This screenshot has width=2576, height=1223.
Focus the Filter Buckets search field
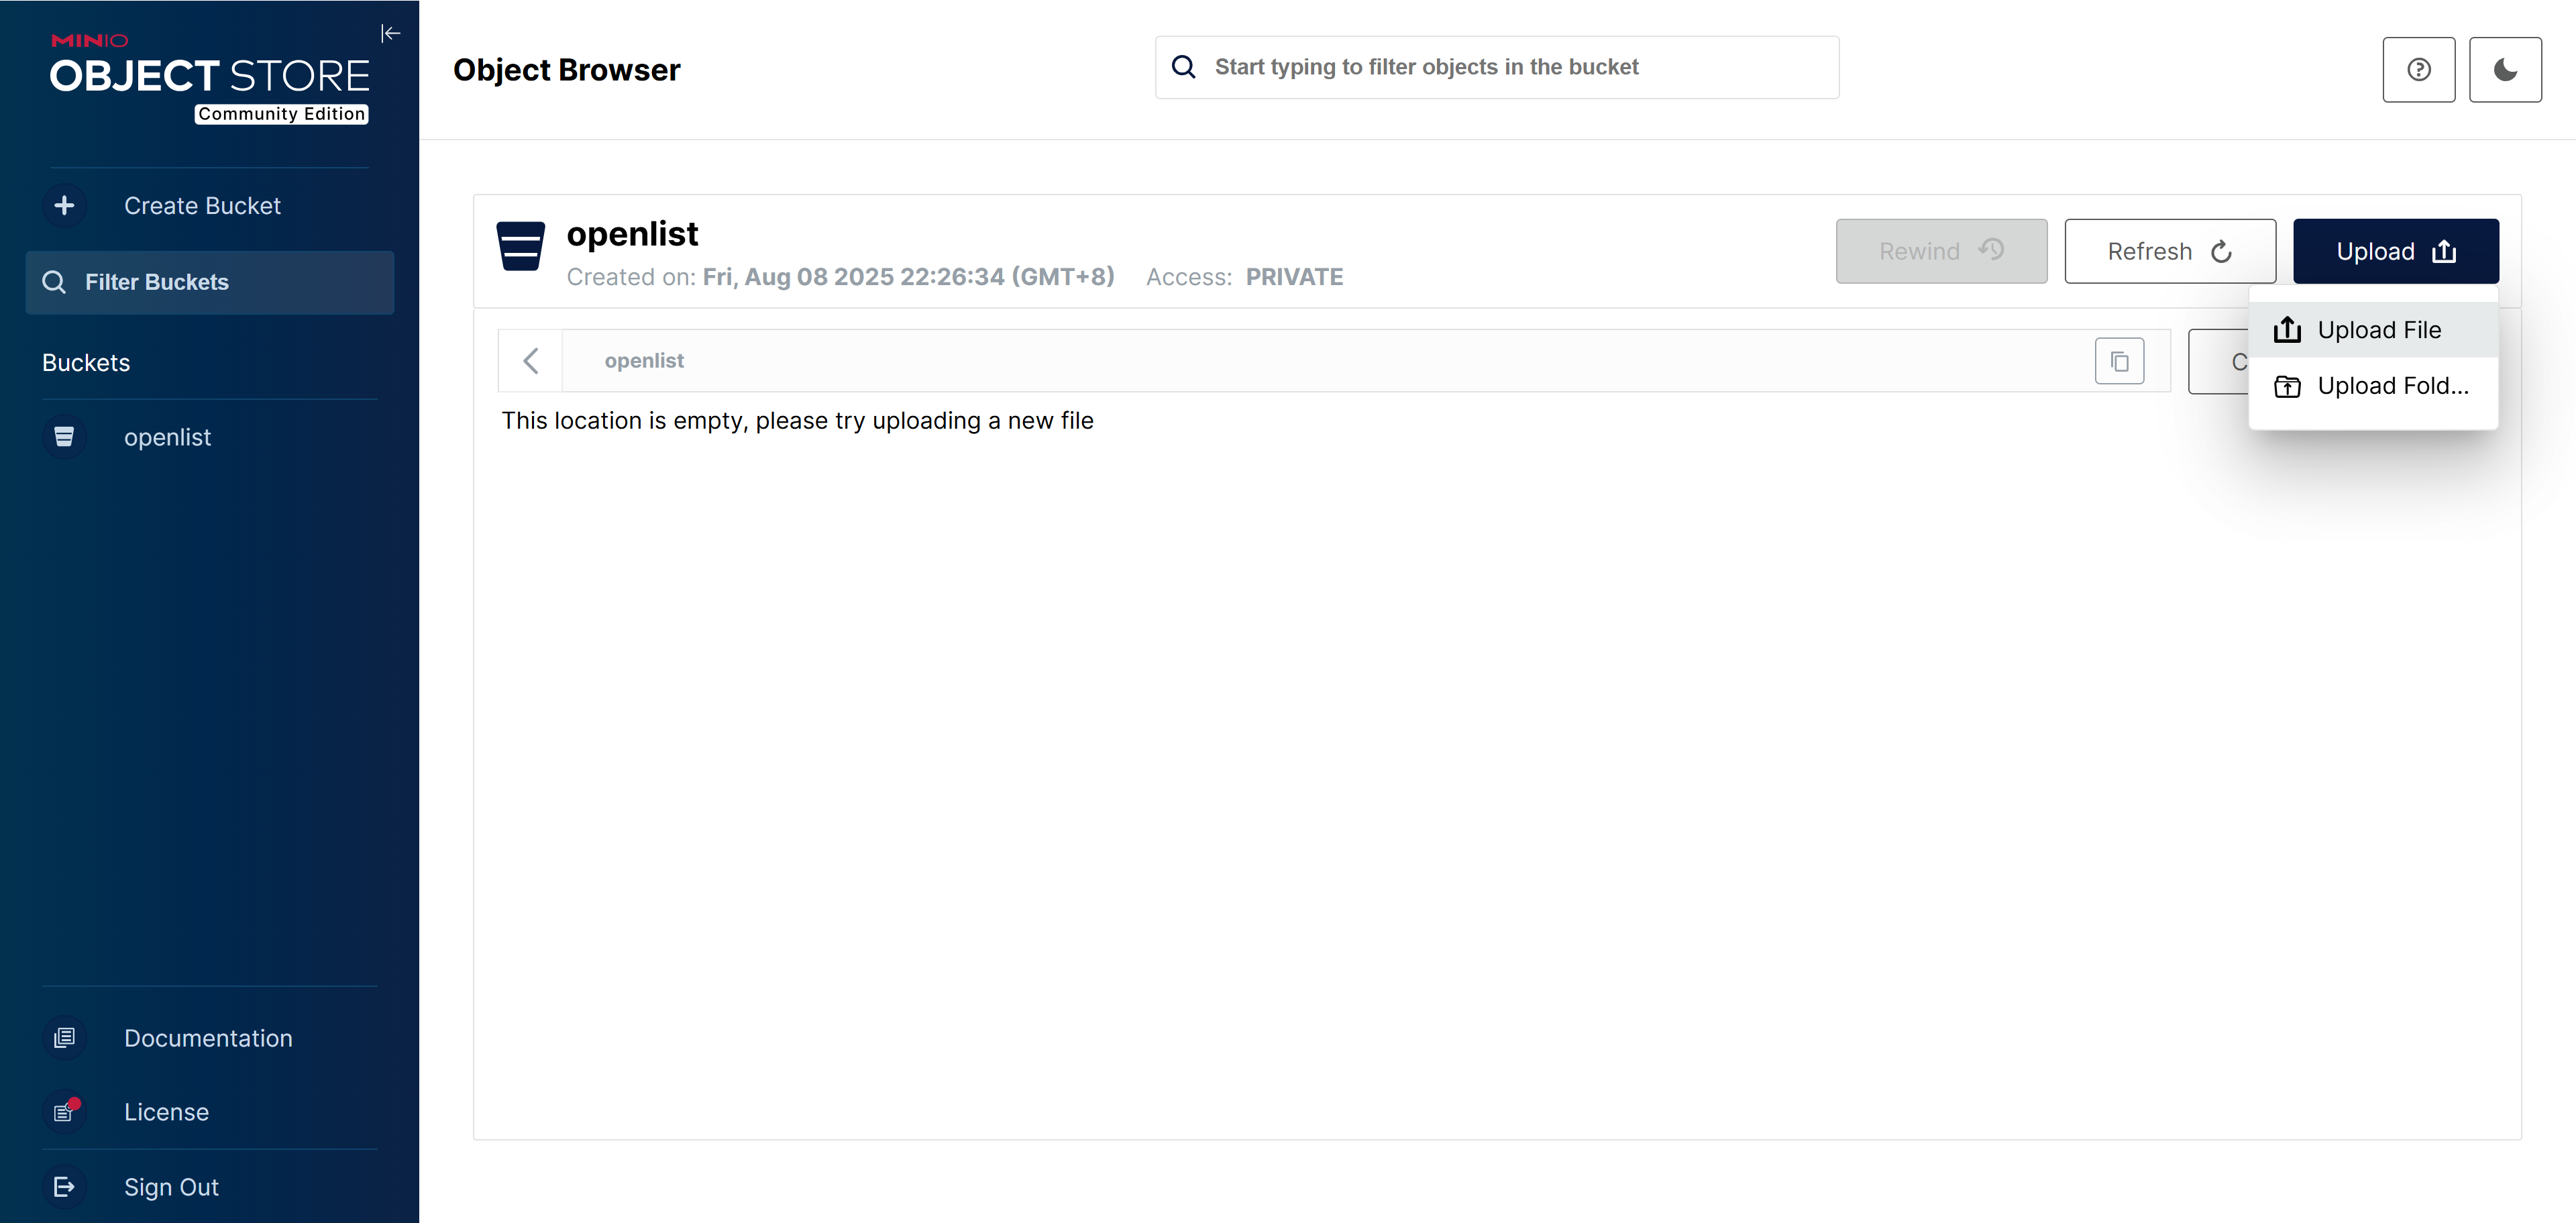210,282
